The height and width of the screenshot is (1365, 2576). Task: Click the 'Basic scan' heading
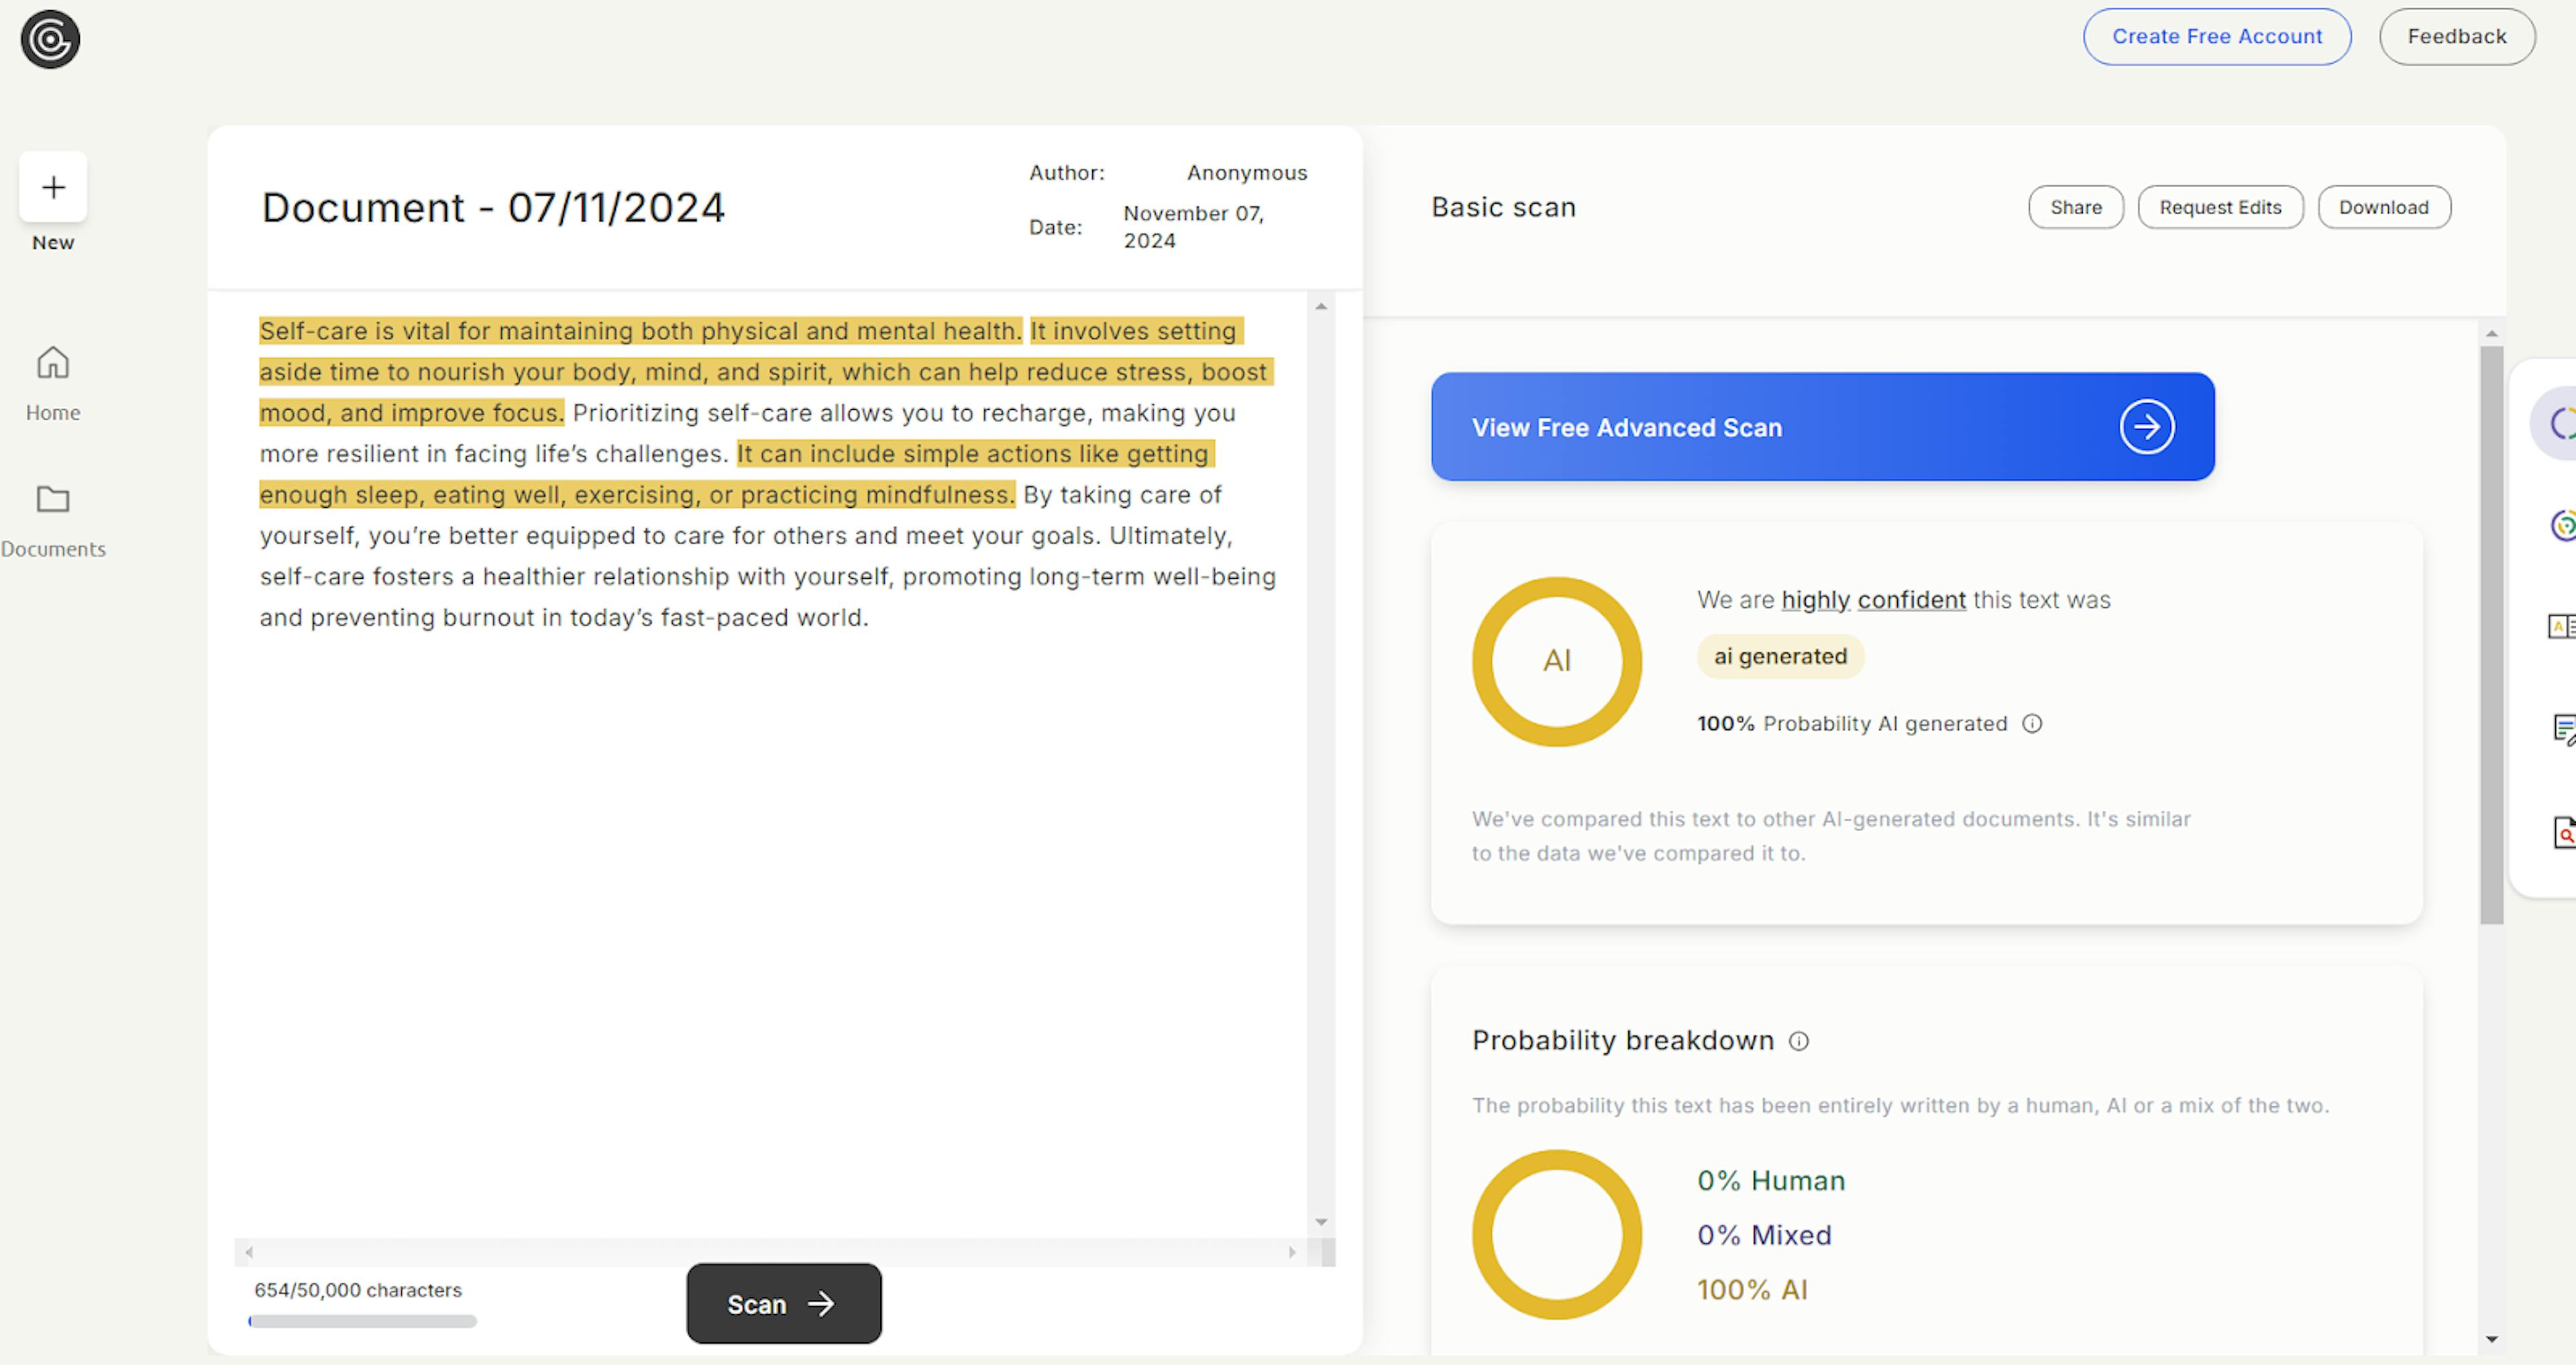coord(1503,207)
